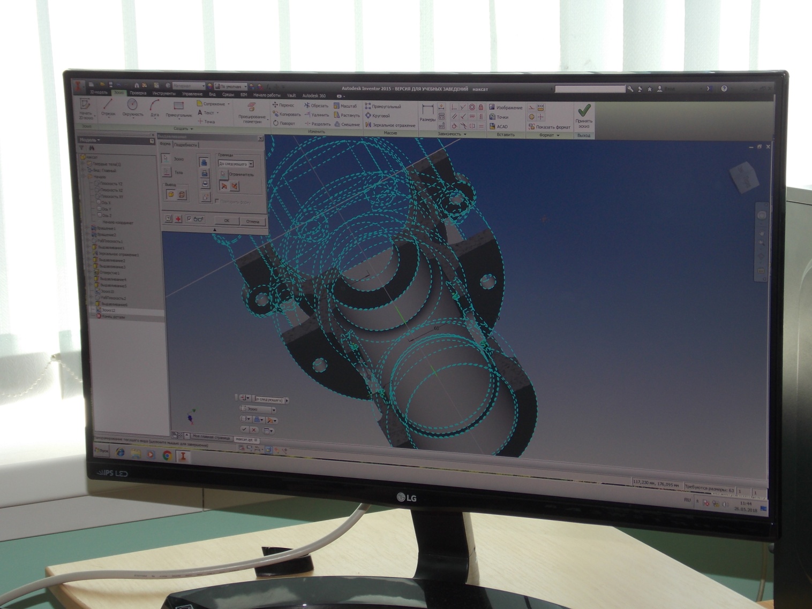This screenshot has width=812, height=609.
Task: Select Тела solids selector in extrude dialog
Action: coord(167,172)
